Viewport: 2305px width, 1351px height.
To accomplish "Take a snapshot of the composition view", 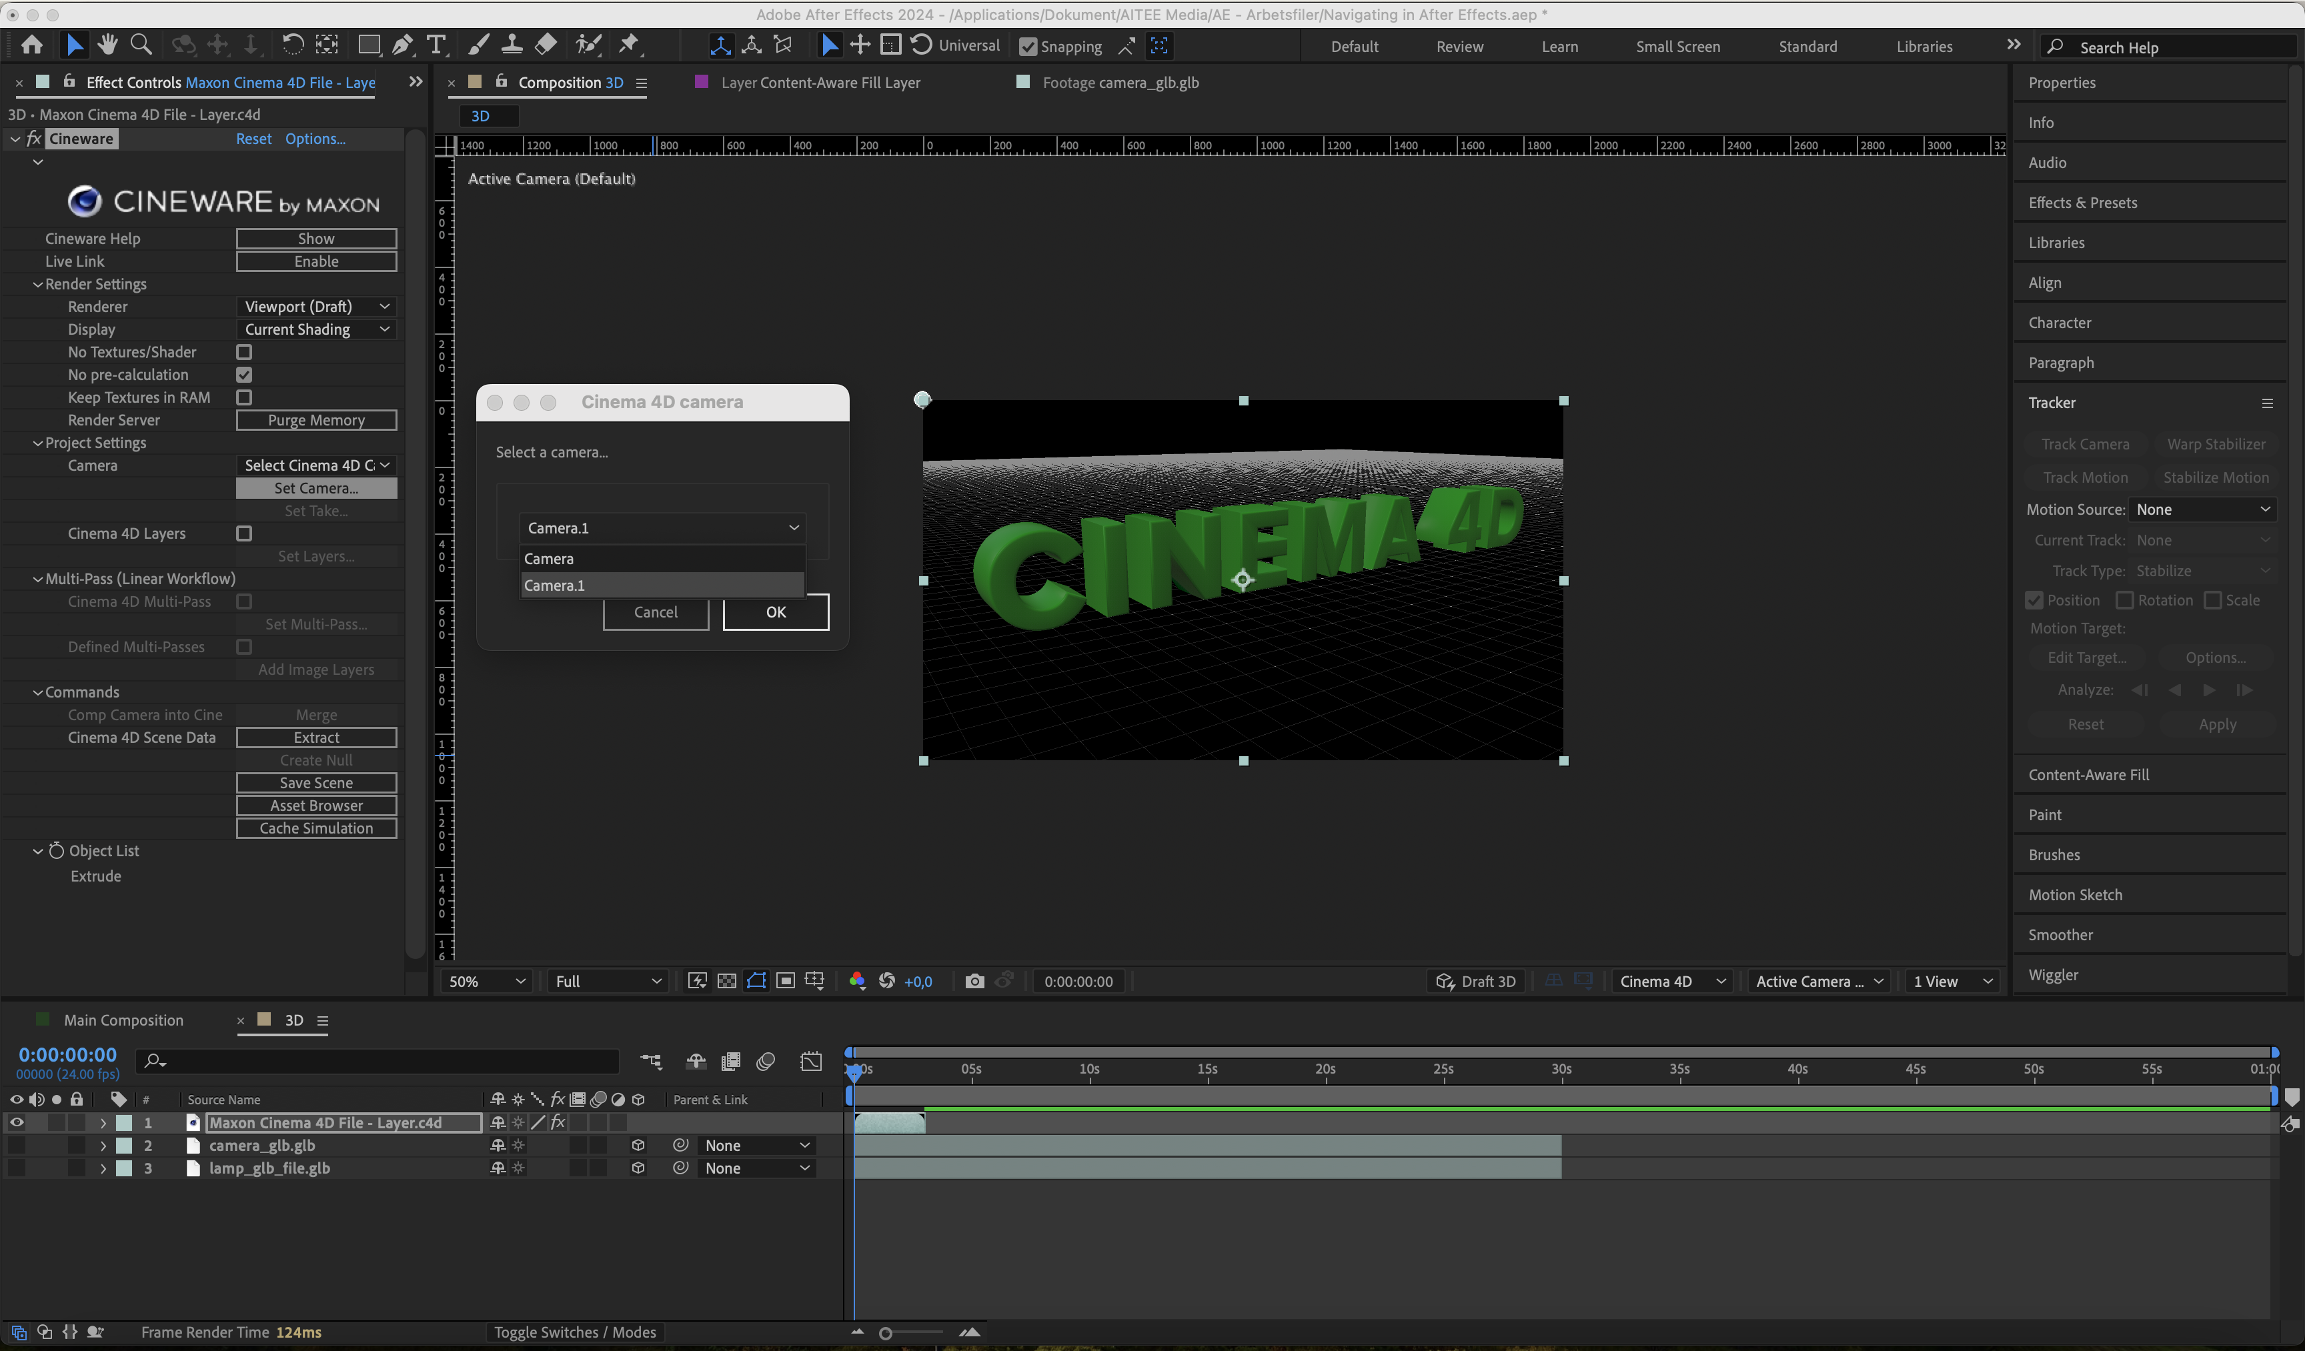I will pyautogui.click(x=974, y=980).
